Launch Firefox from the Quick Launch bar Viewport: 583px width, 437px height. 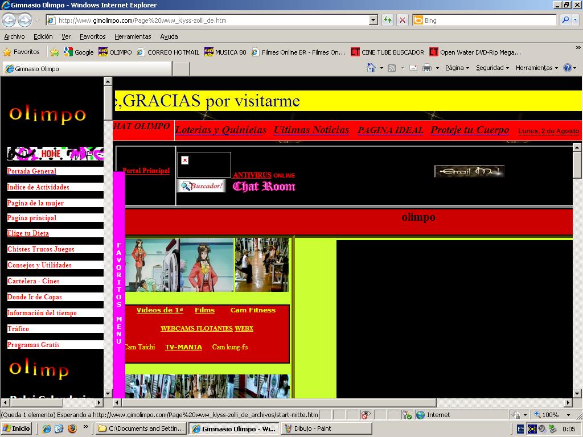tap(72, 428)
